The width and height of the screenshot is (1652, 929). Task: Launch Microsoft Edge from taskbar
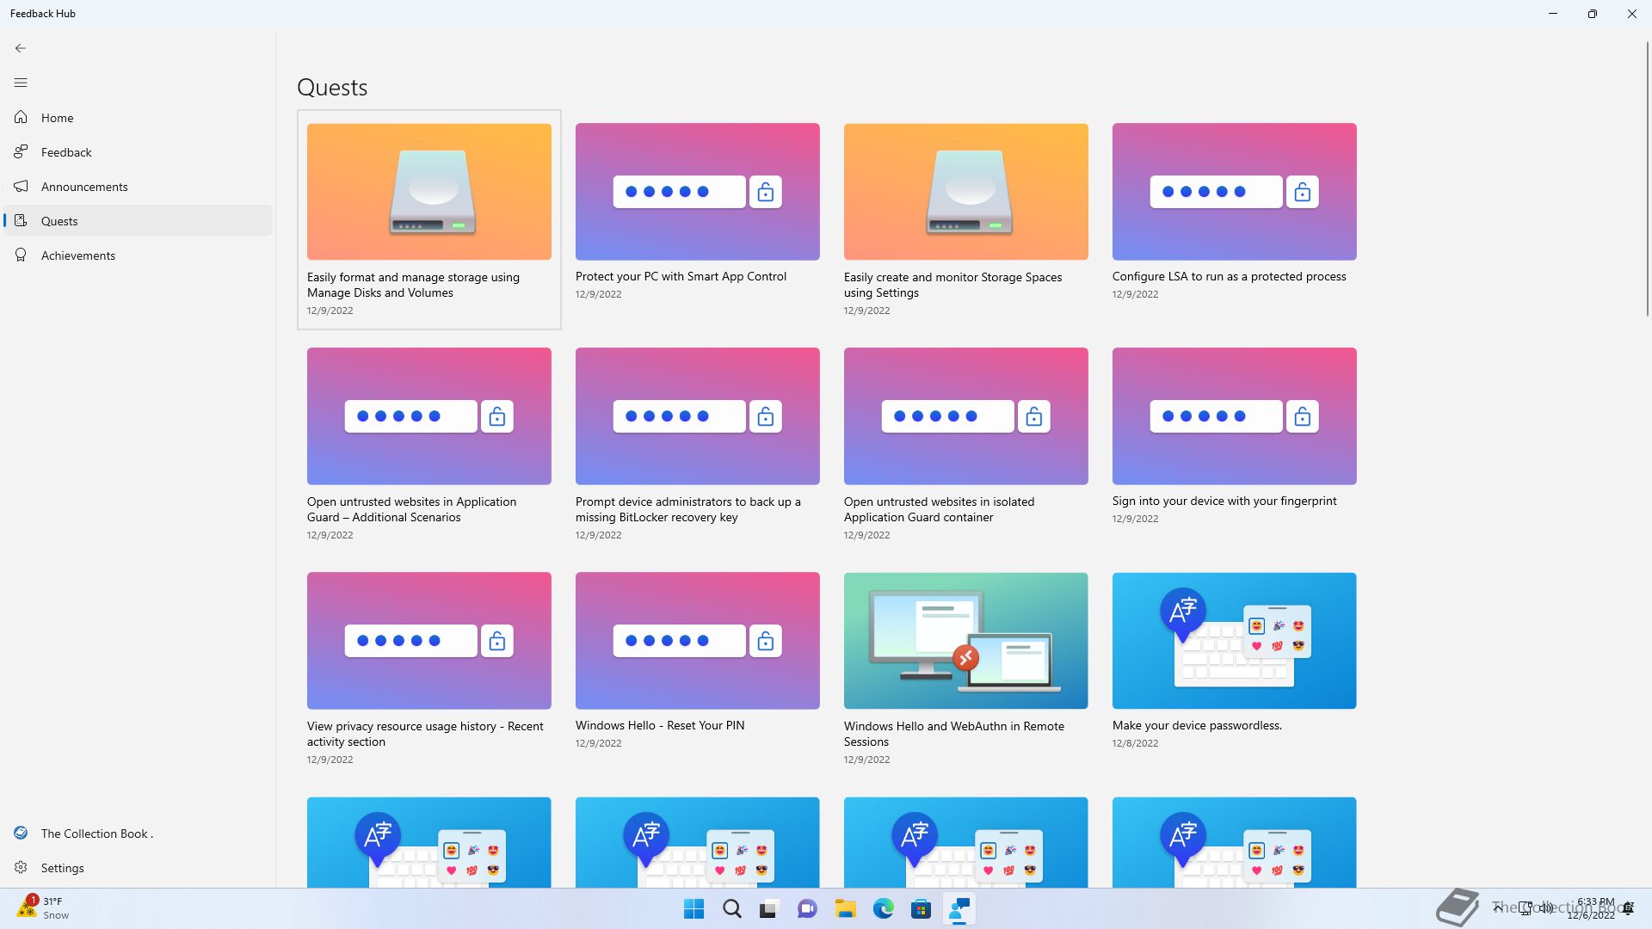883,909
